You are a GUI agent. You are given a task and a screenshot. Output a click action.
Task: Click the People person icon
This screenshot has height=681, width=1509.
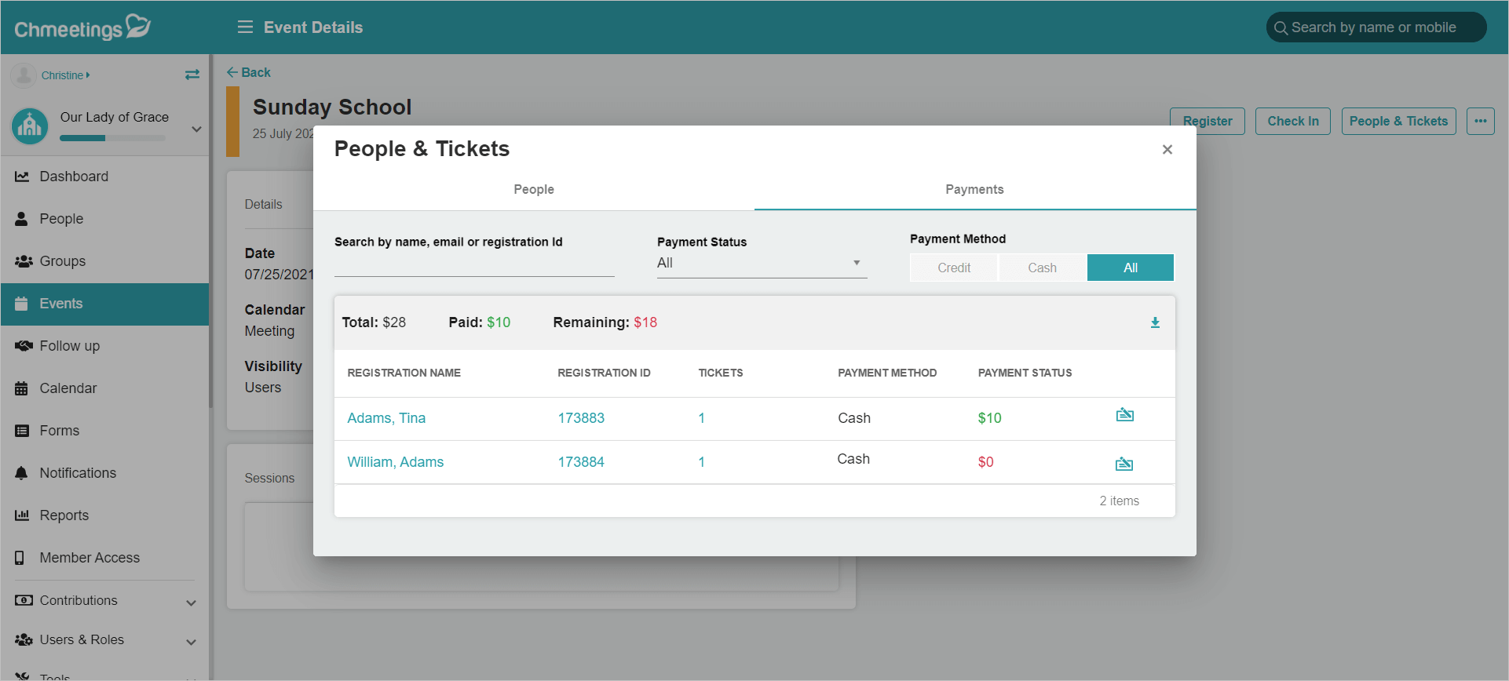click(22, 219)
